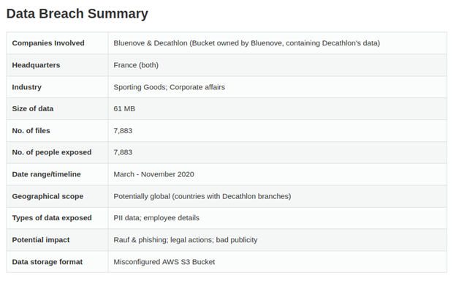This screenshot has height=281, width=456.
Task: Select the No. of files label
Action: (x=31, y=130)
